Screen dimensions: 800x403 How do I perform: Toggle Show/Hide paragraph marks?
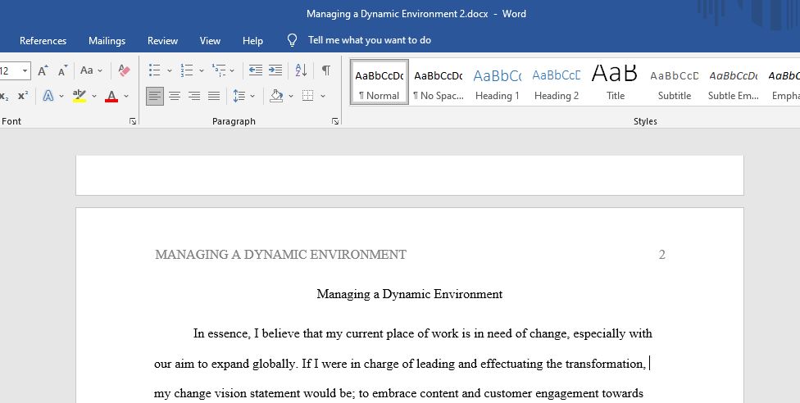click(325, 70)
